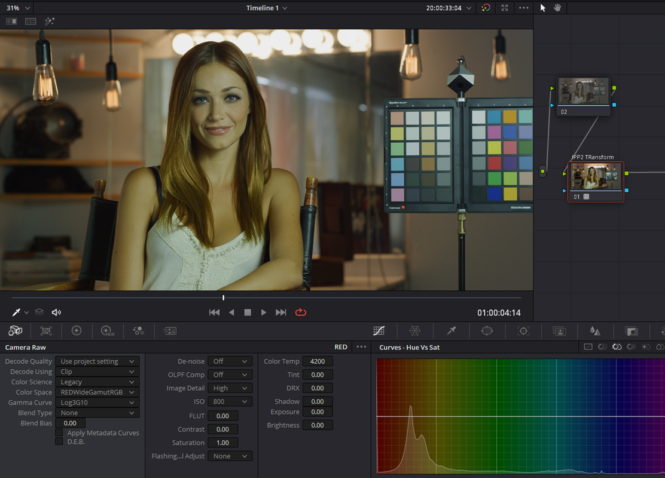Open the Curves palette
The image size is (665, 478).
click(x=379, y=330)
